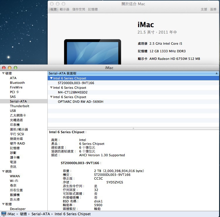Select Thunderbolt in sidebar

20,106
